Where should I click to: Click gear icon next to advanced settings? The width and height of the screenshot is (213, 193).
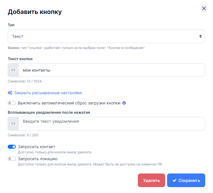[x=10, y=93]
